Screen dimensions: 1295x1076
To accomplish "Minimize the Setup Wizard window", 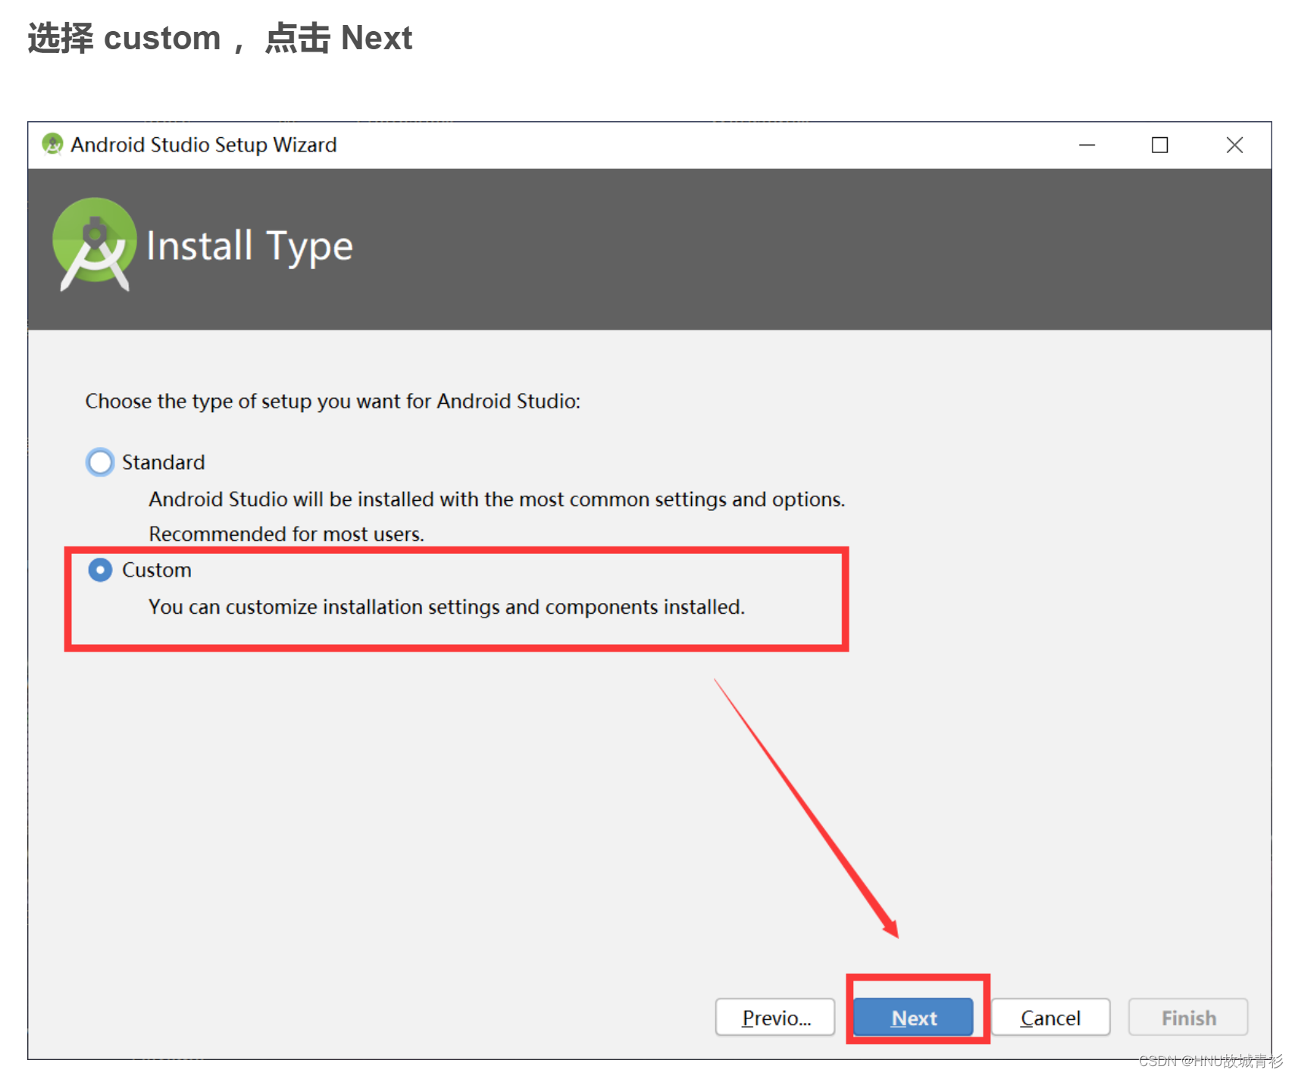I will (1087, 145).
